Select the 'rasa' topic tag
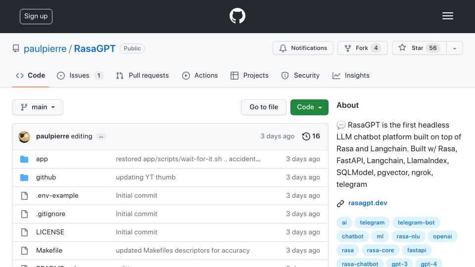The height and width of the screenshot is (267, 475). 348,250
